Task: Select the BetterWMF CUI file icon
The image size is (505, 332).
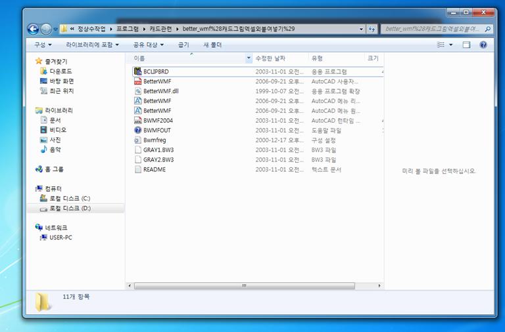Action: click(x=138, y=81)
